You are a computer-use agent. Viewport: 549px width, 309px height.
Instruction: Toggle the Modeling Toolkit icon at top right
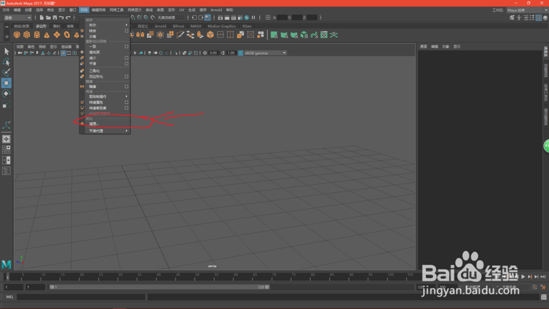[512, 18]
